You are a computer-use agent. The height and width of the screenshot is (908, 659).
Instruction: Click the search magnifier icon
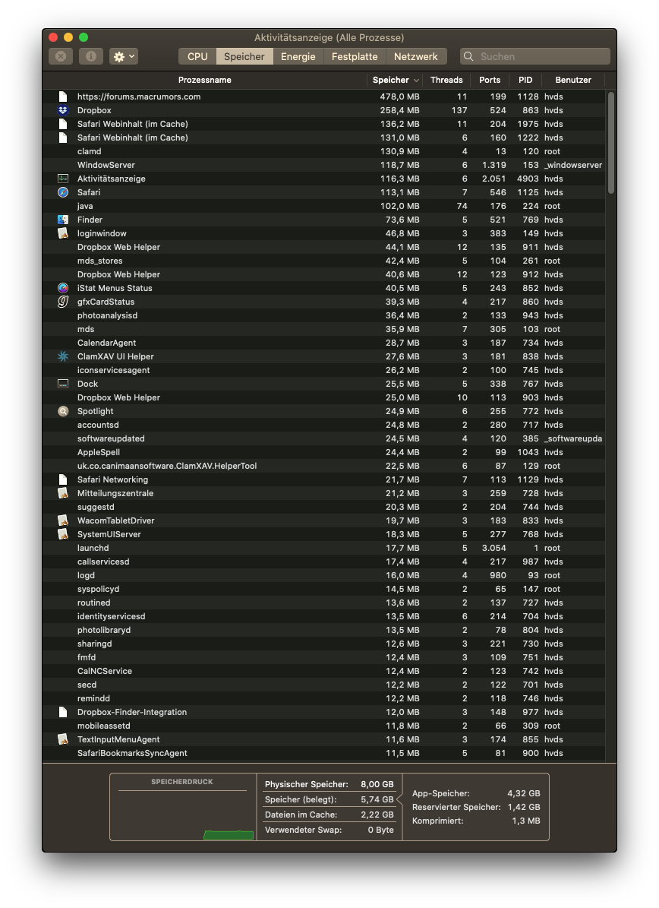[x=468, y=56]
